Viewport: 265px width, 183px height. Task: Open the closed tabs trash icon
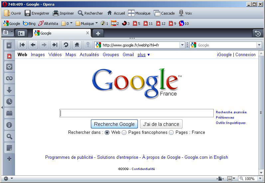tap(258, 33)
